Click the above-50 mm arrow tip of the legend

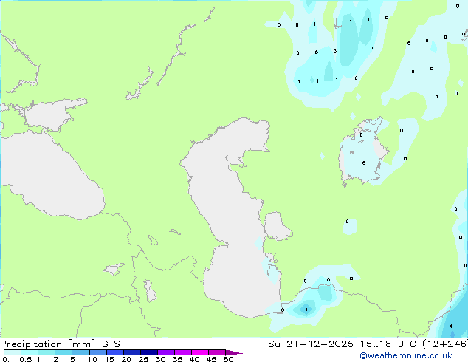click(234, 352)
